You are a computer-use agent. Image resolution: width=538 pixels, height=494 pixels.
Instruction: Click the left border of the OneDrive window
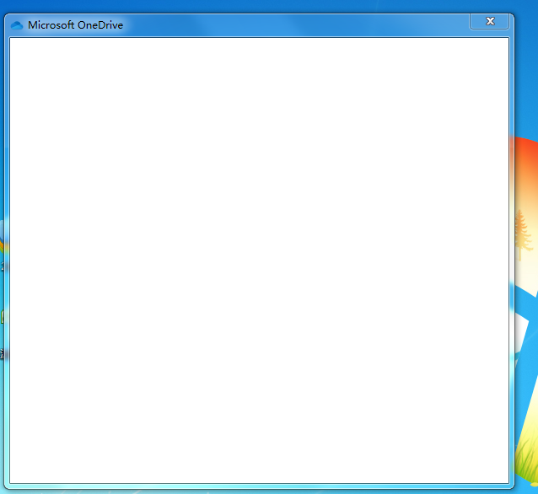[7, 253]
